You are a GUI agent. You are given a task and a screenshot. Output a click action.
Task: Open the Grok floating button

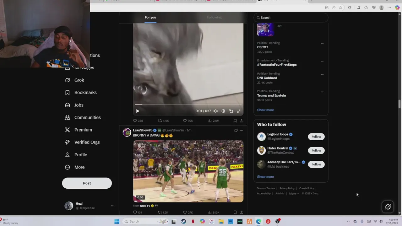[388, 207]
